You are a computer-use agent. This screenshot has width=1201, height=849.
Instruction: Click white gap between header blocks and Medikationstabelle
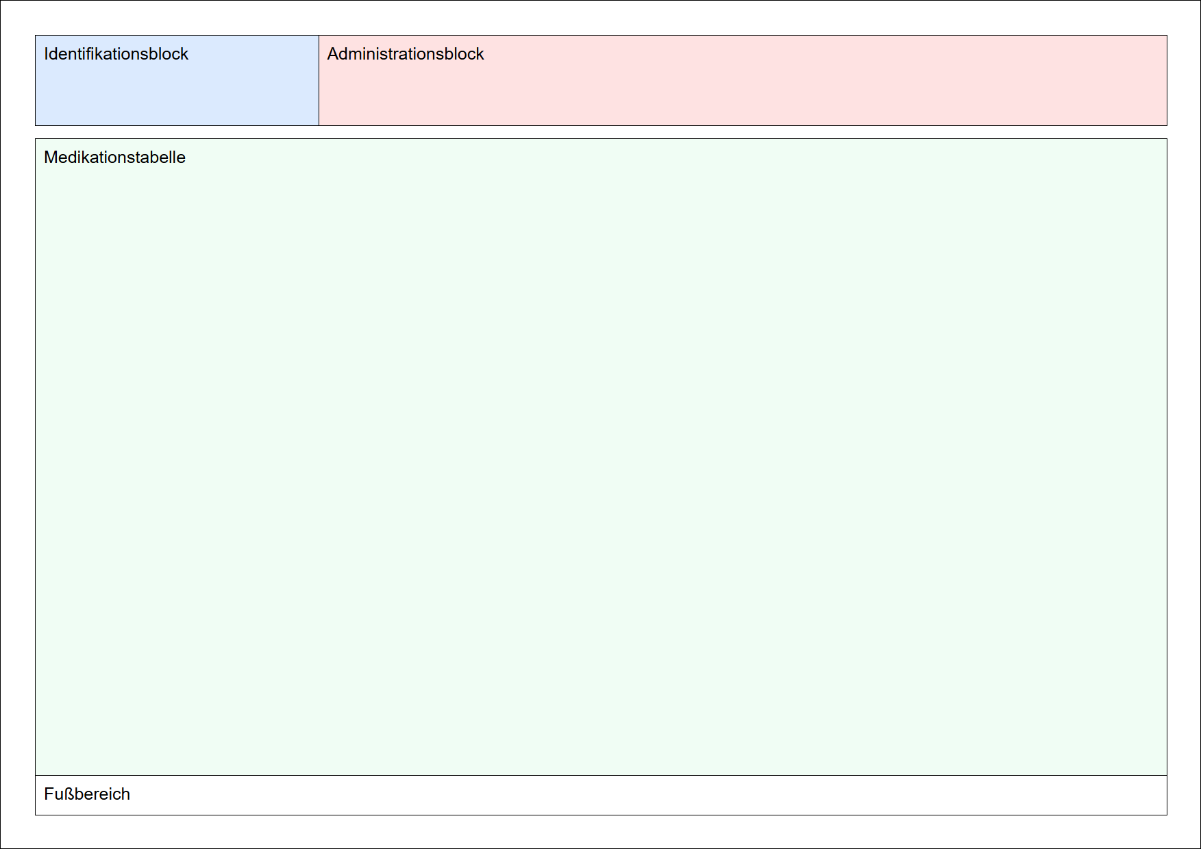coord(601,132)
